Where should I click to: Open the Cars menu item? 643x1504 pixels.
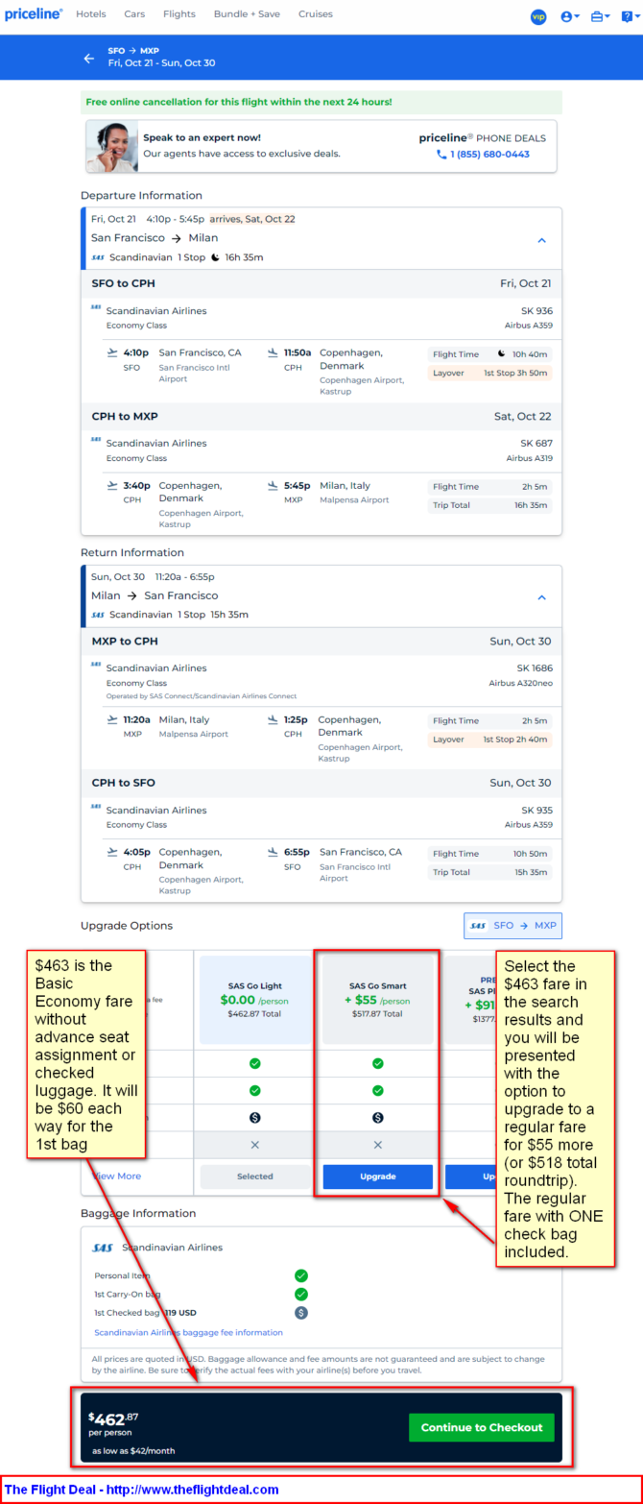coord(134,14)
